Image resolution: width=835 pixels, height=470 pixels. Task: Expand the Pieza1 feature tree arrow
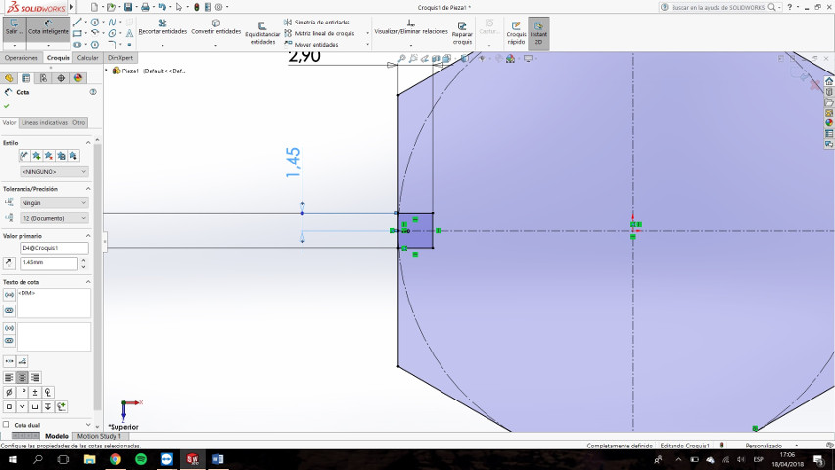coord(107,70)
